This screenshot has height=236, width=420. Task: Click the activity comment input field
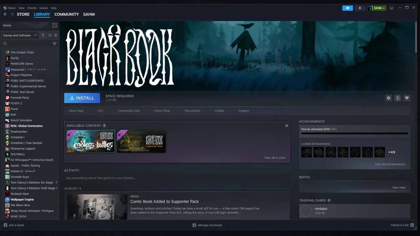(177, 178)
